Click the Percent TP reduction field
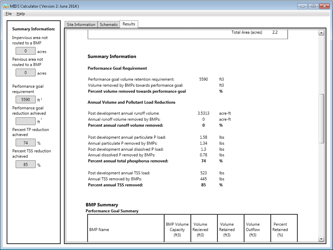 (x=26, y=143)
